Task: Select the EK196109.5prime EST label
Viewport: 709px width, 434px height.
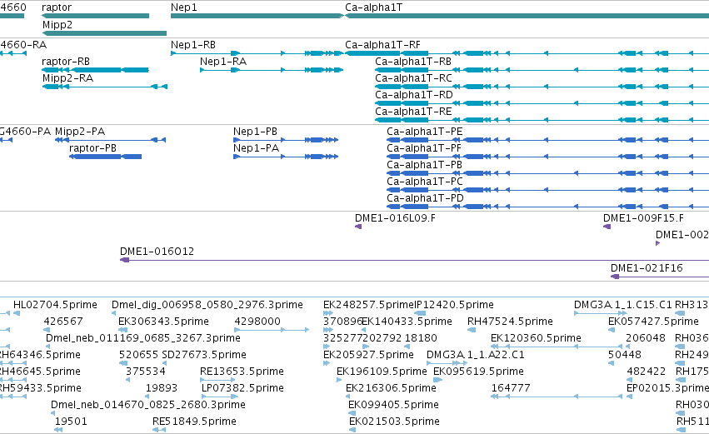Action: tap(382, 372)
